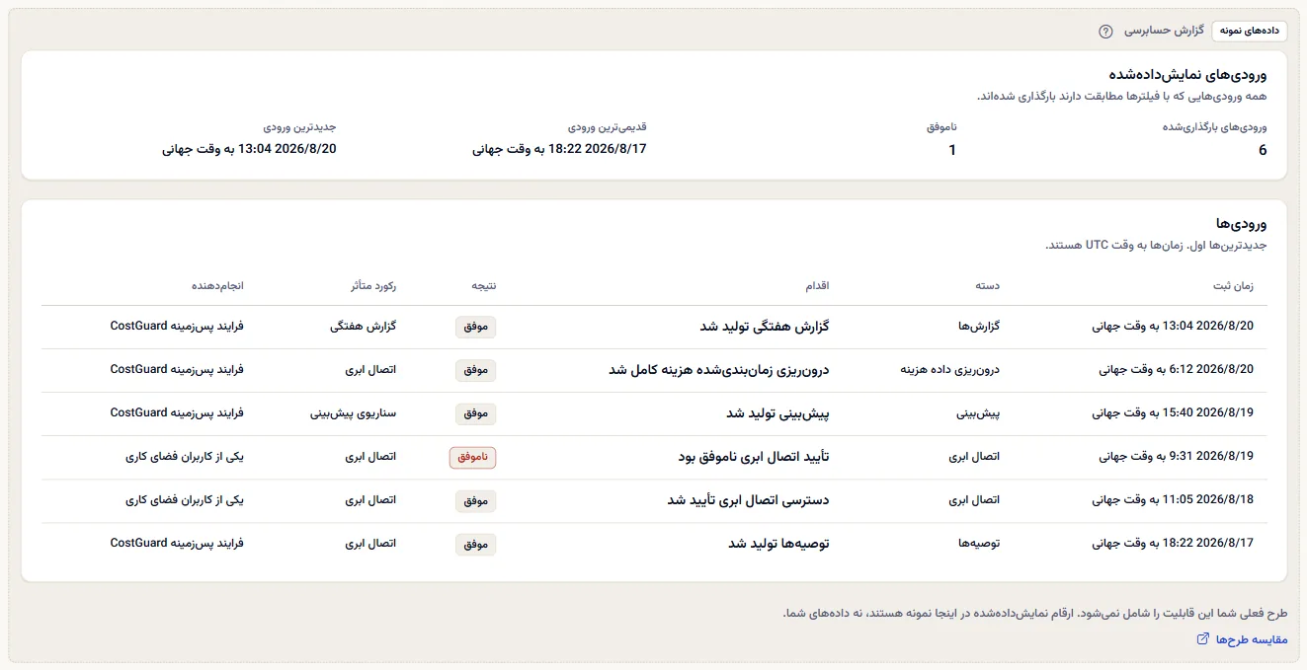Click the زمان ثبت column header
1307x670 pixels.
pyautogui.click(x=1233, y=286)
